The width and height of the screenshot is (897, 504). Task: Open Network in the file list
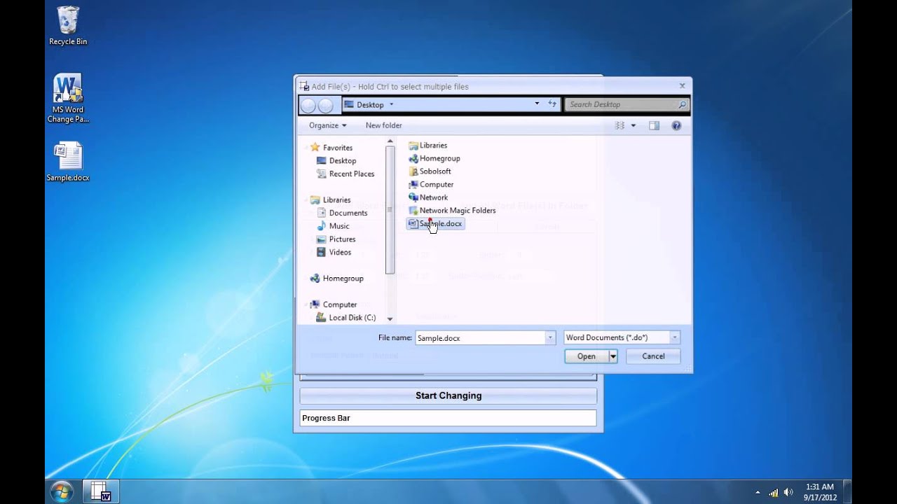(x=427, y=197)
